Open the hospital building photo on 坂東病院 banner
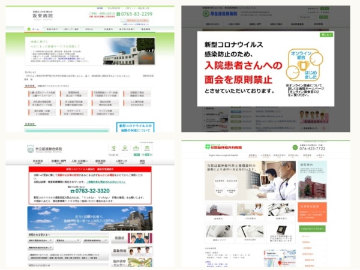Viewport: 360px width, 270px height. 129,52
